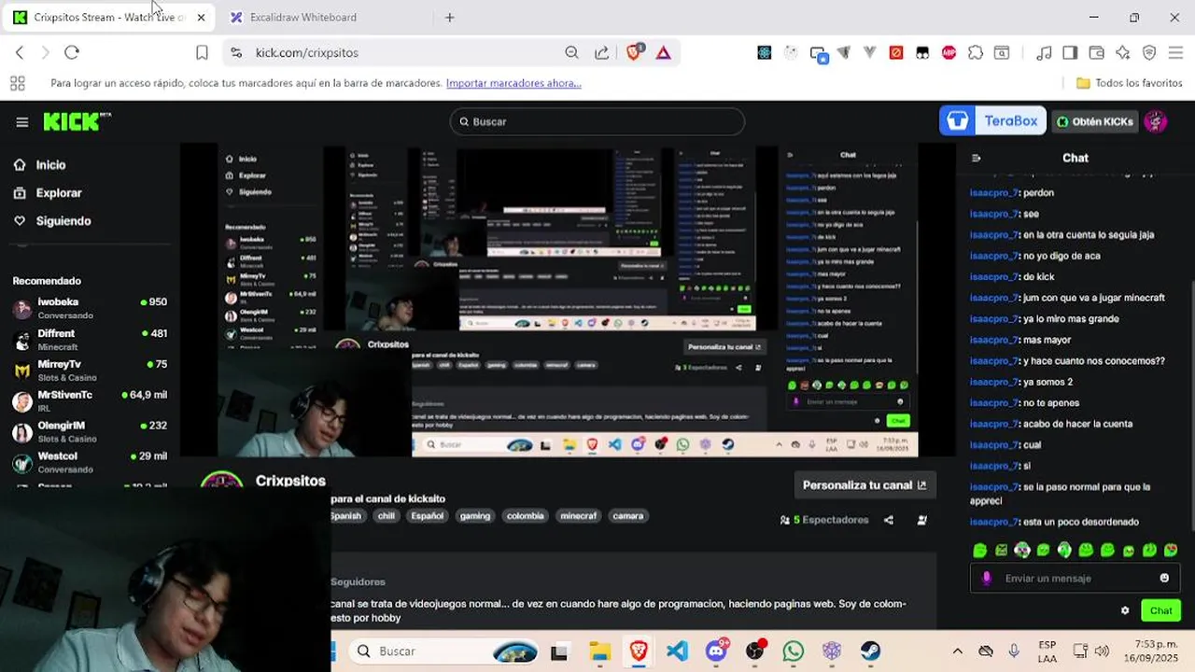Open Explorar in the sidebar
The image size is (1195, 672).
tap(59, 192)
